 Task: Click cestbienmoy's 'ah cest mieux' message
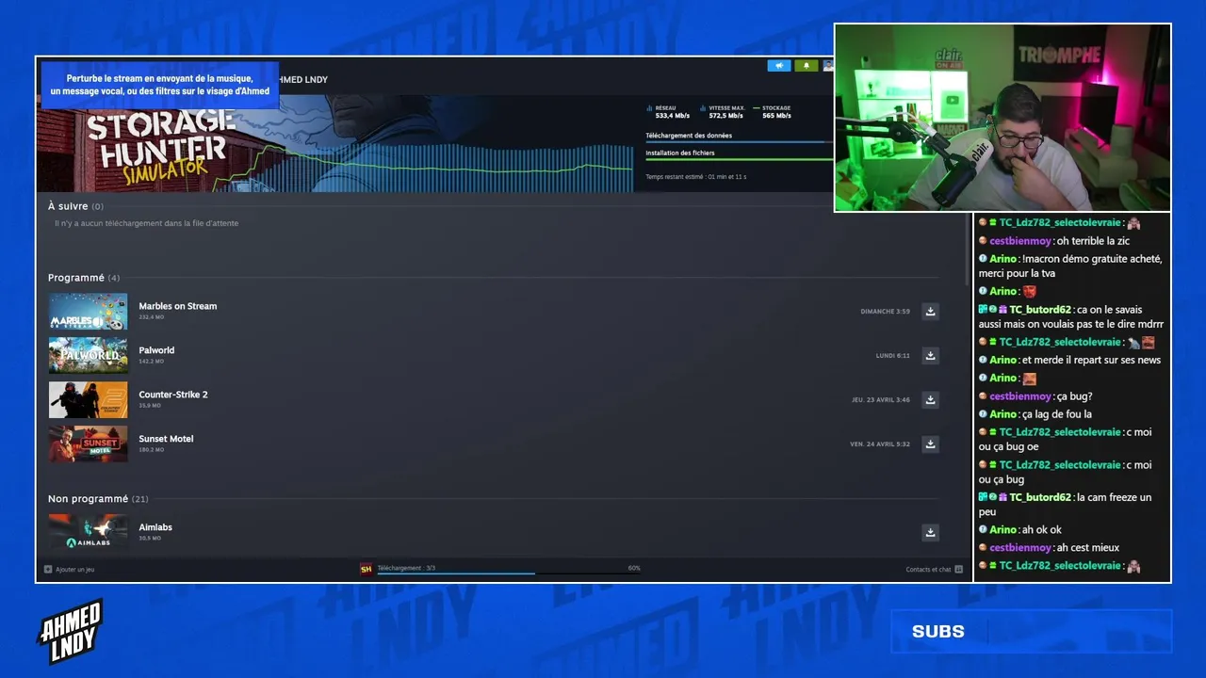coord(1048,548)
